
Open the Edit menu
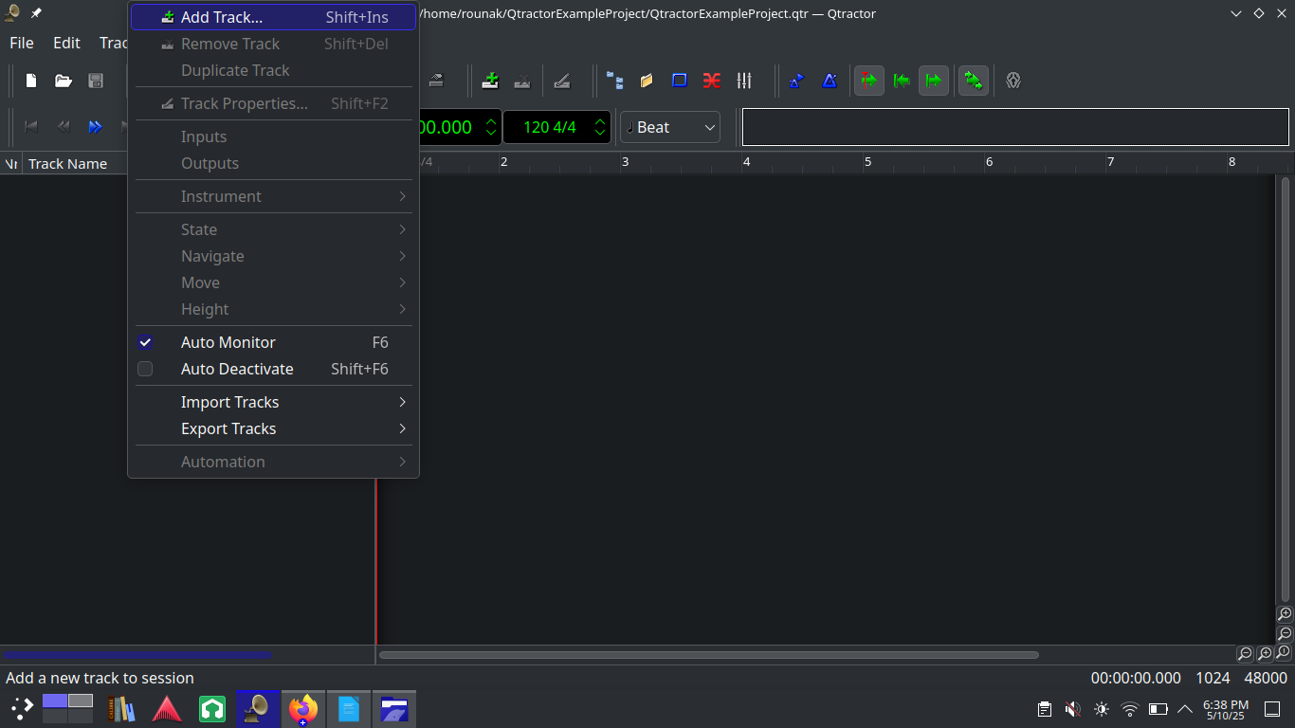pos(66,43)
